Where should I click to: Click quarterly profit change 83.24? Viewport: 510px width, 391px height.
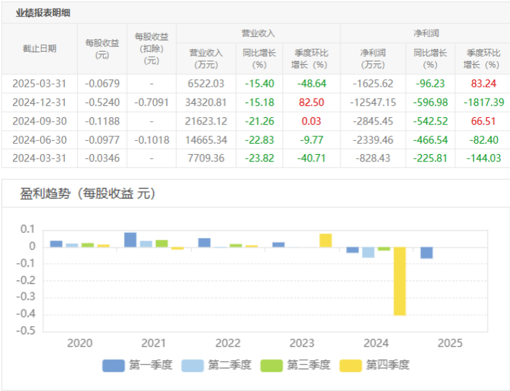click(484, 84)
